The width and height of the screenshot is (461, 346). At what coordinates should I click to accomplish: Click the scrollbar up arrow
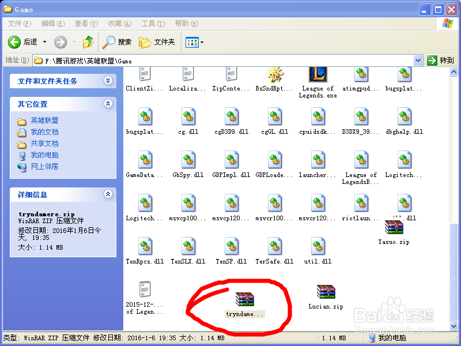454,72
